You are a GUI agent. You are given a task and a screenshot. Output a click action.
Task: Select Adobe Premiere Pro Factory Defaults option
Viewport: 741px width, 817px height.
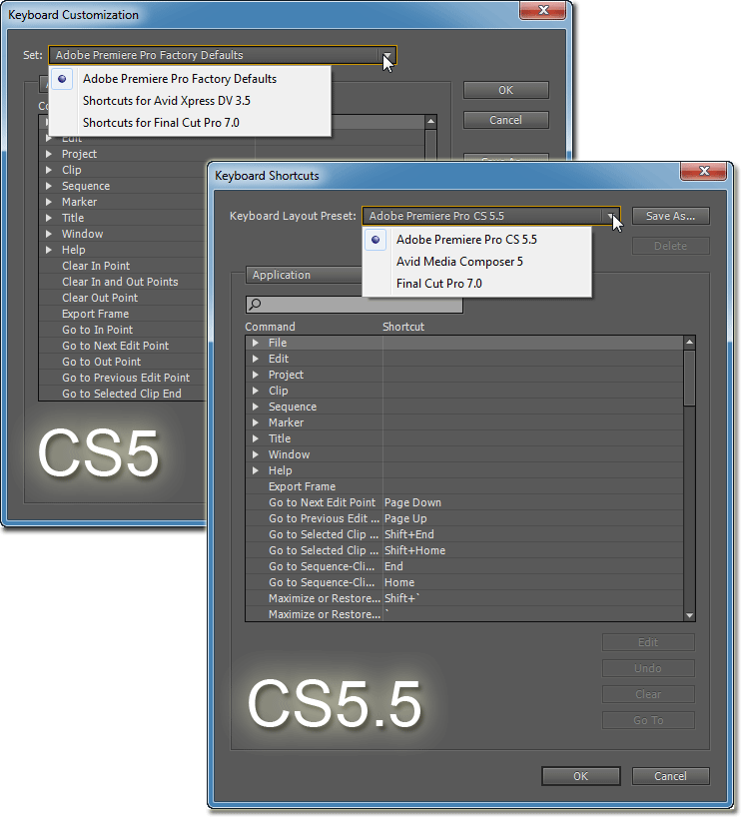pos(180,79)
